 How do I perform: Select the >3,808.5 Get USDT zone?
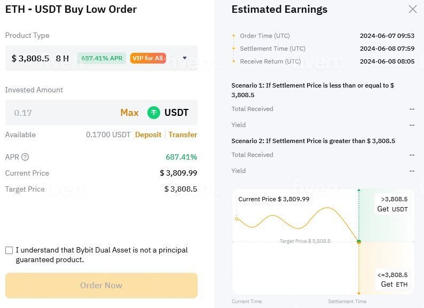(x=391, y=203)
